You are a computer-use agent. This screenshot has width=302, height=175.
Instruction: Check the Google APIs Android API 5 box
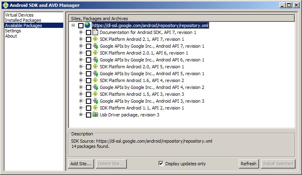(x=88, y=74)
